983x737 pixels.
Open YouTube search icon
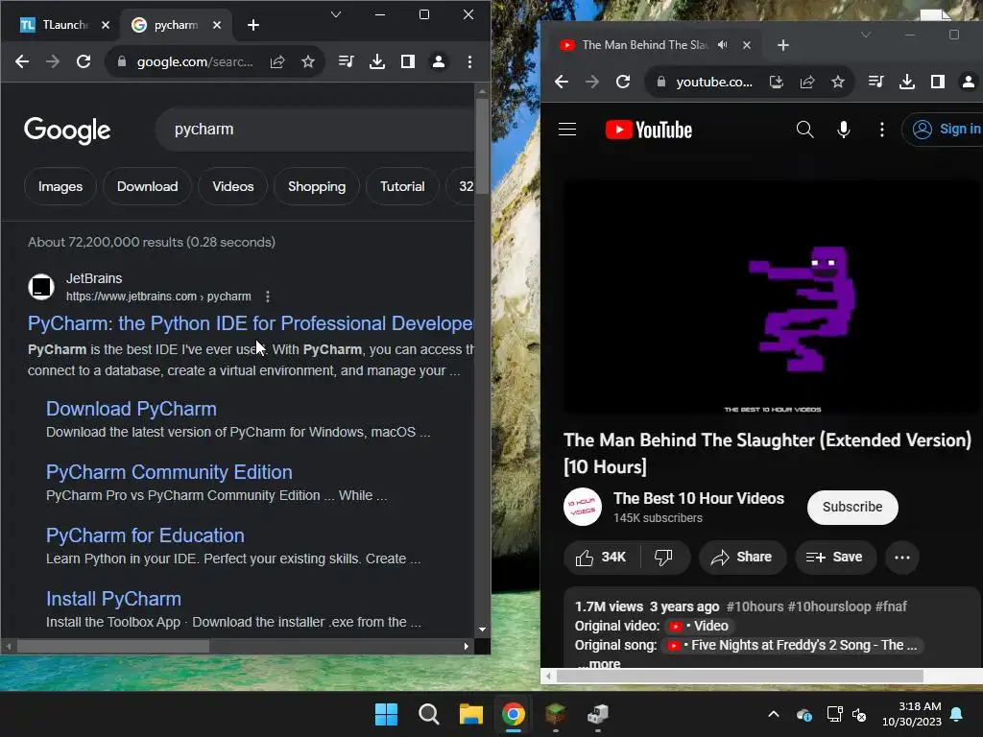click(805, 130)
